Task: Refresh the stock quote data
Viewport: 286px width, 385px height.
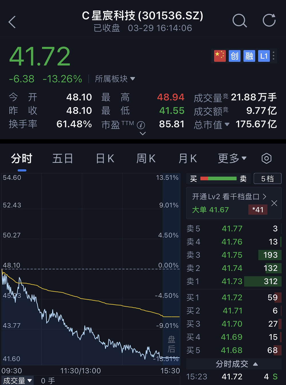Action: [269, 21]
